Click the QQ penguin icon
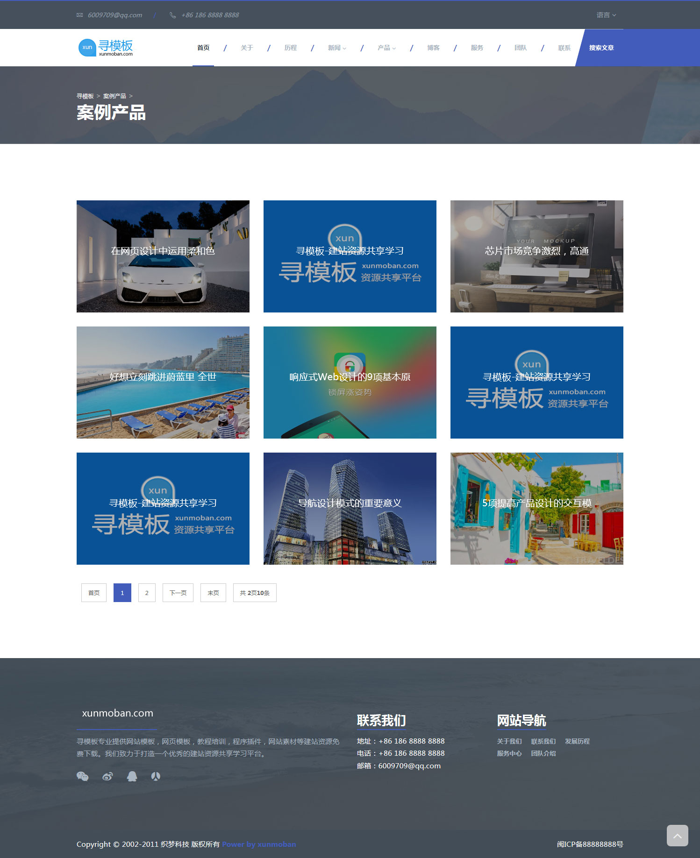Screen dimensions: 700x858 click(x=132, y=776)
